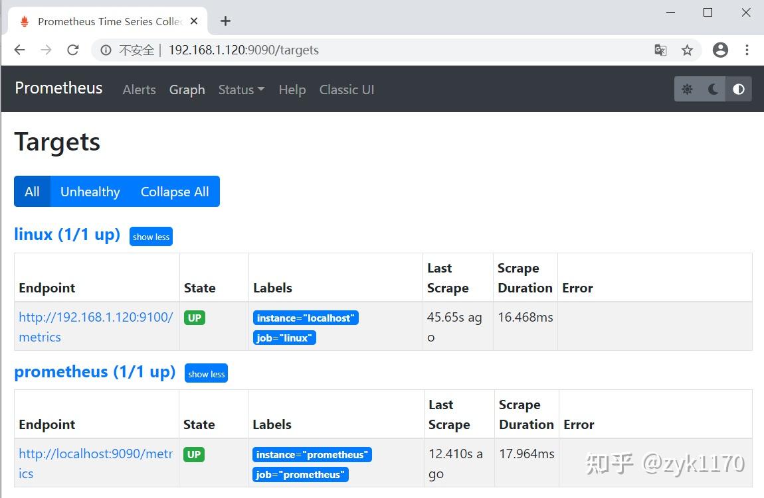The height and width of the screenshot is (498, 764).
Task: Open browser profile account icon
Action: click(x=720, y=50)
